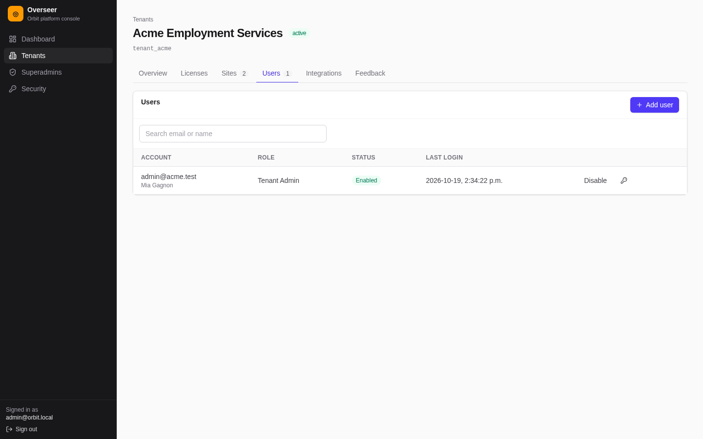The height and width of the screenshot is (439, 703).
Task: Click the Dashboard grid icon in sidebar
Action: [x=13, y=39]
